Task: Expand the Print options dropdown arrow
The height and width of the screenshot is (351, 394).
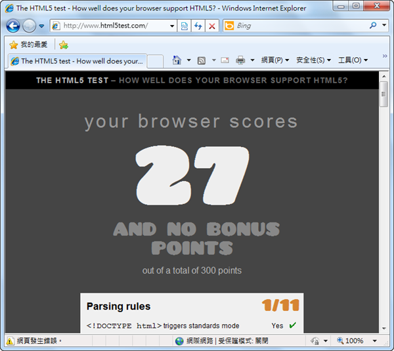Action: pos(253,60)
